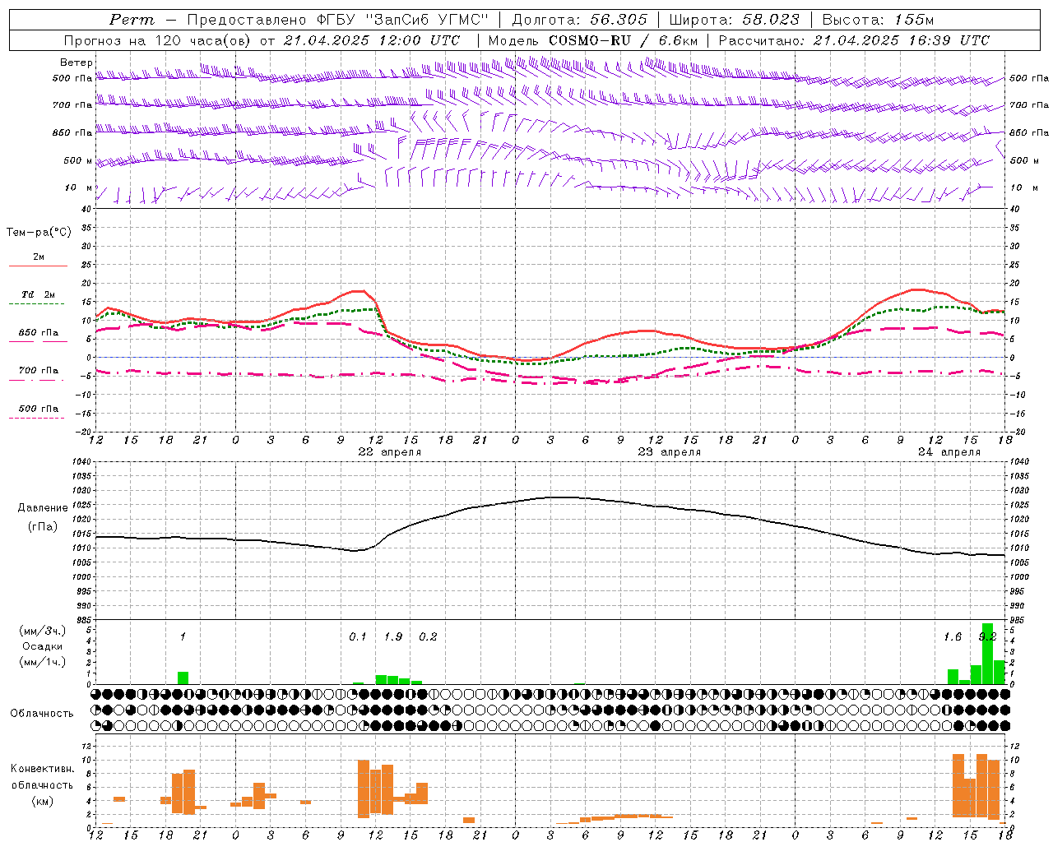Screen dimensions: 1053x842
Task: Click the "Осадки" precipitation panel label
Action: click(43, 646)
